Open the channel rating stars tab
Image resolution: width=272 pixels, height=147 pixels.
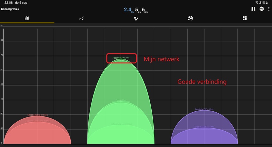[x=136, y=18]
